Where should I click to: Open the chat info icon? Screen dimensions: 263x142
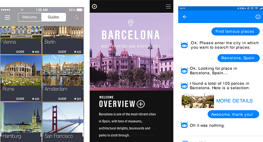[258, 17]
